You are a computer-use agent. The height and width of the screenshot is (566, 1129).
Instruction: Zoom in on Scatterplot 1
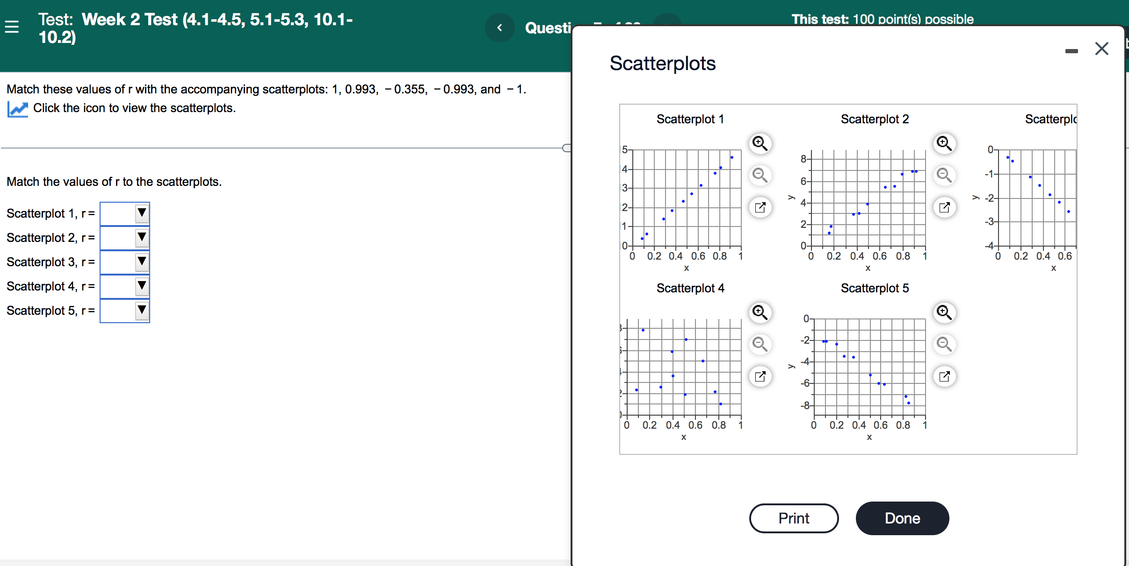759,144
